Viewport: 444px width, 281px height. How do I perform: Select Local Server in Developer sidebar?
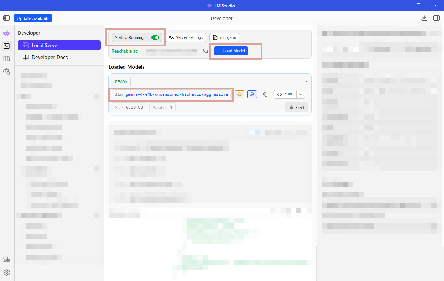[59, 45]
